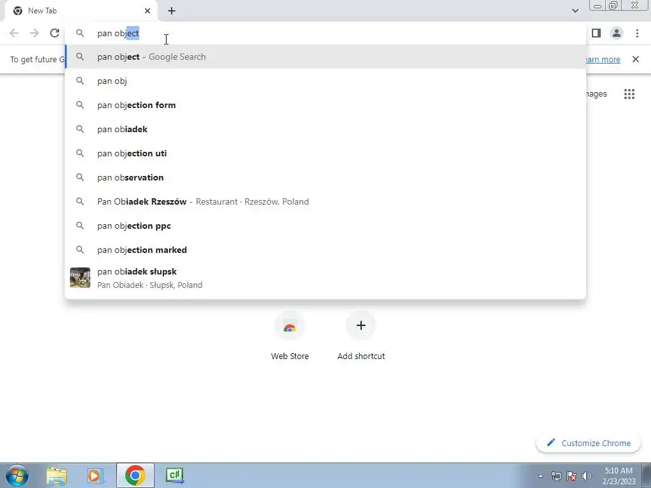This screenshot has width=651, height=488.
Task: Follow the Learn more link
Action: [x=603, y=59]
